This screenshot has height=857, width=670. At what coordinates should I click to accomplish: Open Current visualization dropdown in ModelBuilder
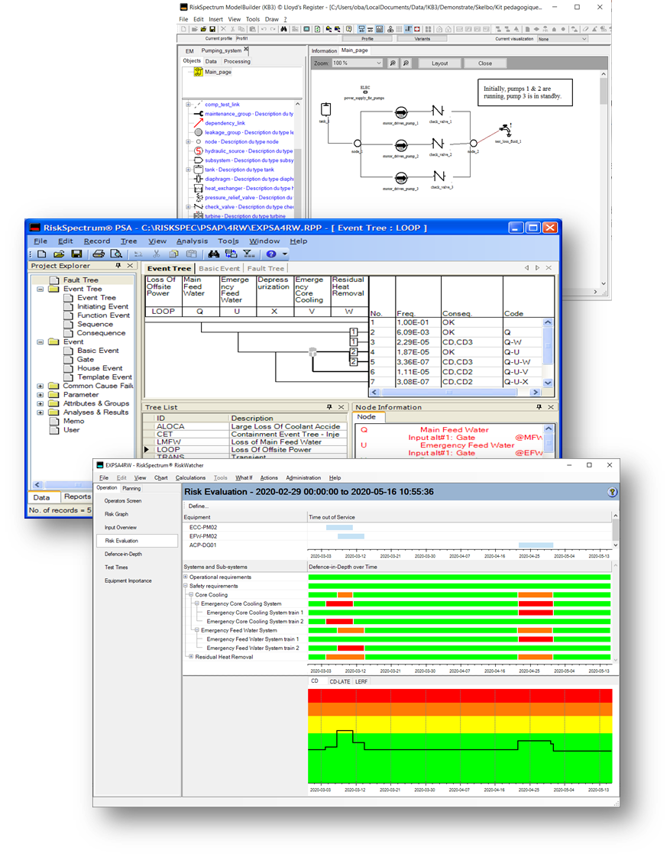584,39
